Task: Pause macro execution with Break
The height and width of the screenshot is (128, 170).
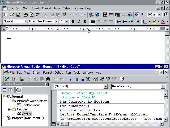Action: 77,79
